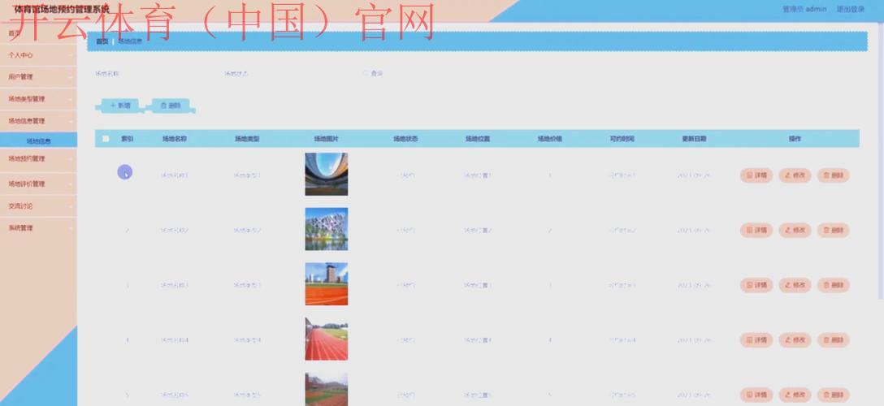
Task: Open 详情 for row 场地名称3
Action: pos(756,285)
